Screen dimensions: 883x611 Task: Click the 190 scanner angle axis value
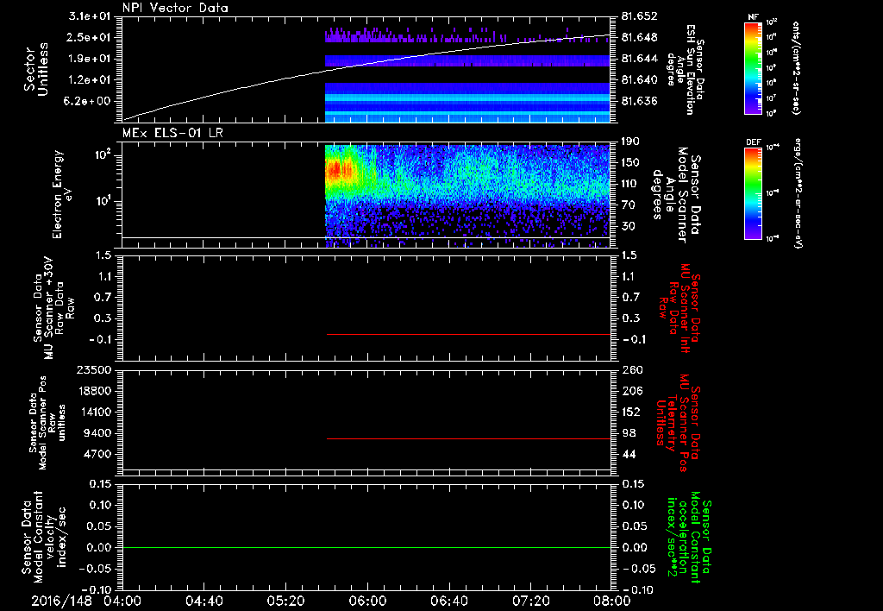click(x=630, y=142)
